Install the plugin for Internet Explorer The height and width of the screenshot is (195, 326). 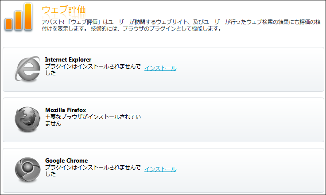click(x=160, y=68)
